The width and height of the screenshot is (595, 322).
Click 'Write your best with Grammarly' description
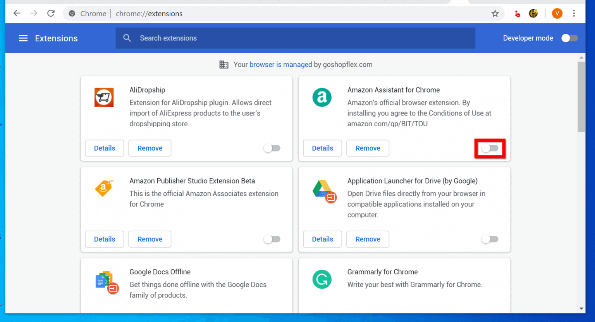[415, 285]
